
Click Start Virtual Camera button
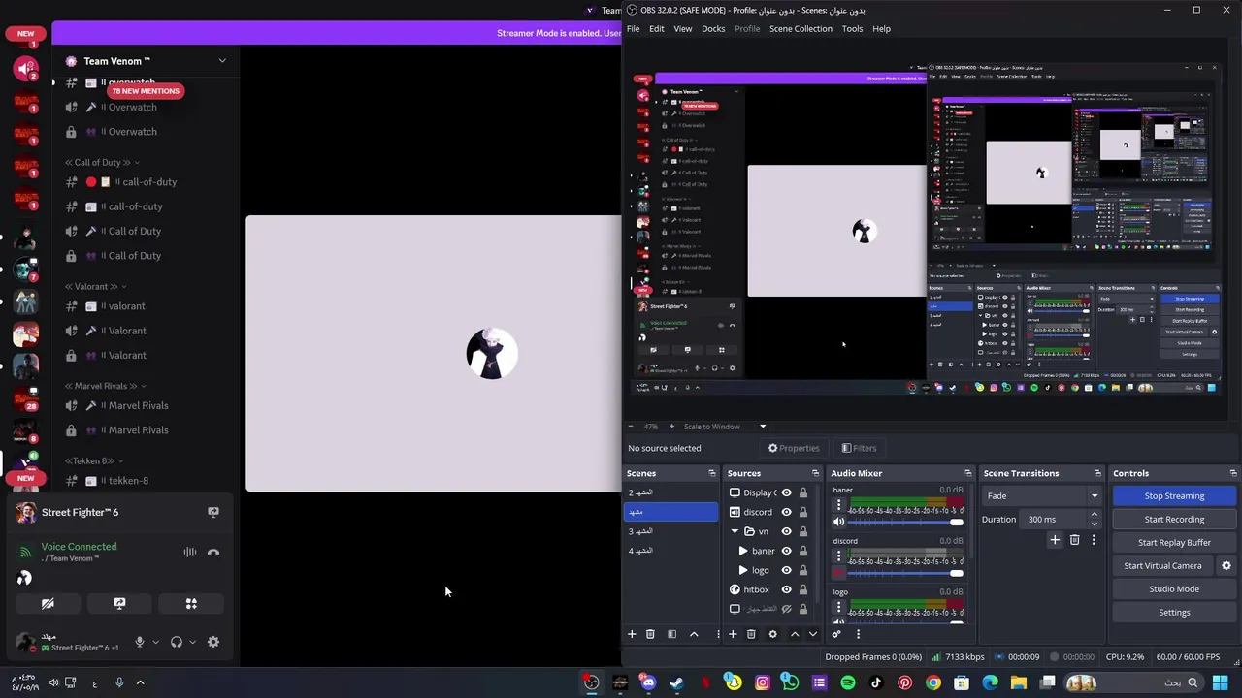(1162, 565)
